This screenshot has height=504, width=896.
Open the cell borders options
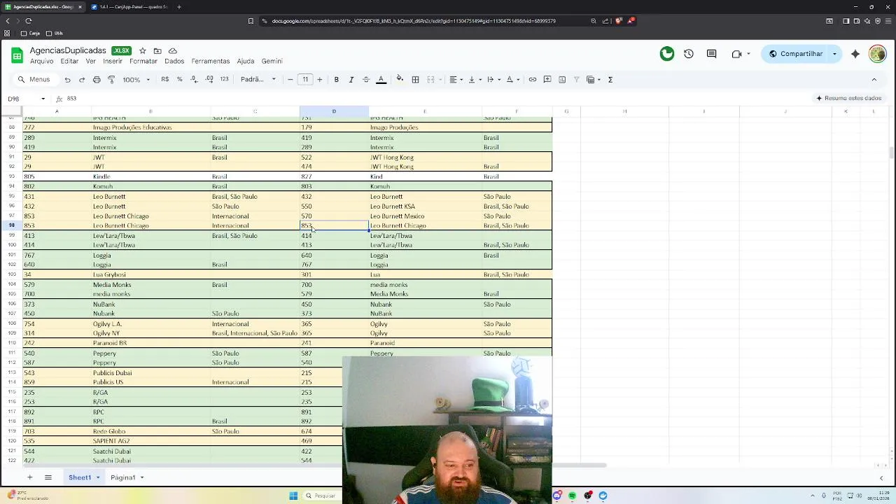[x=415, y=80]
